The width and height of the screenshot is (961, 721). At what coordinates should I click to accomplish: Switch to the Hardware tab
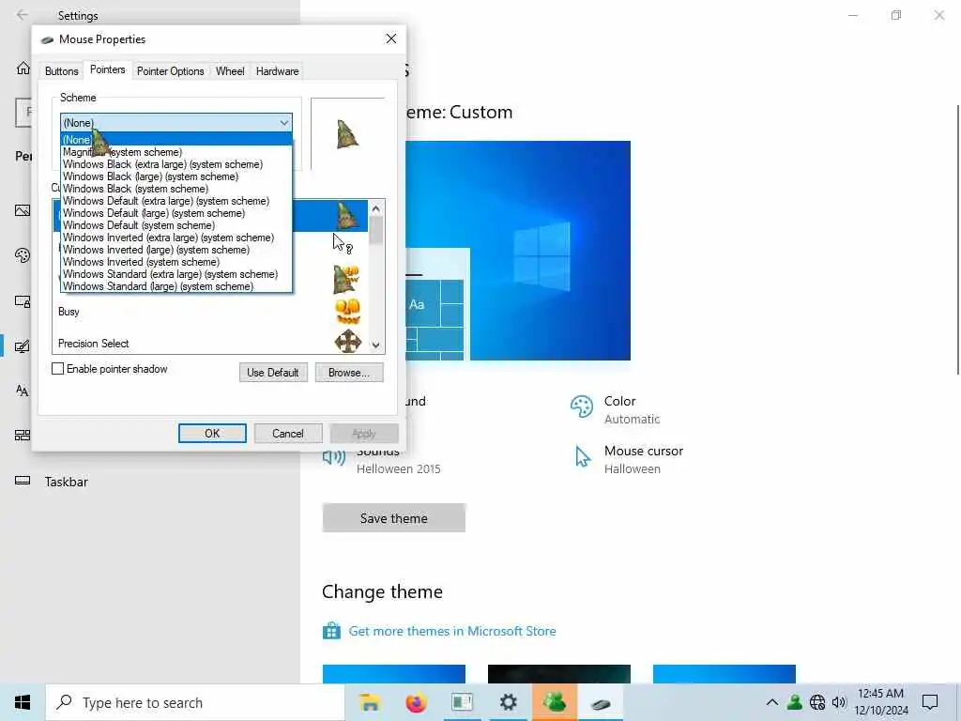(x=277, y=71)
